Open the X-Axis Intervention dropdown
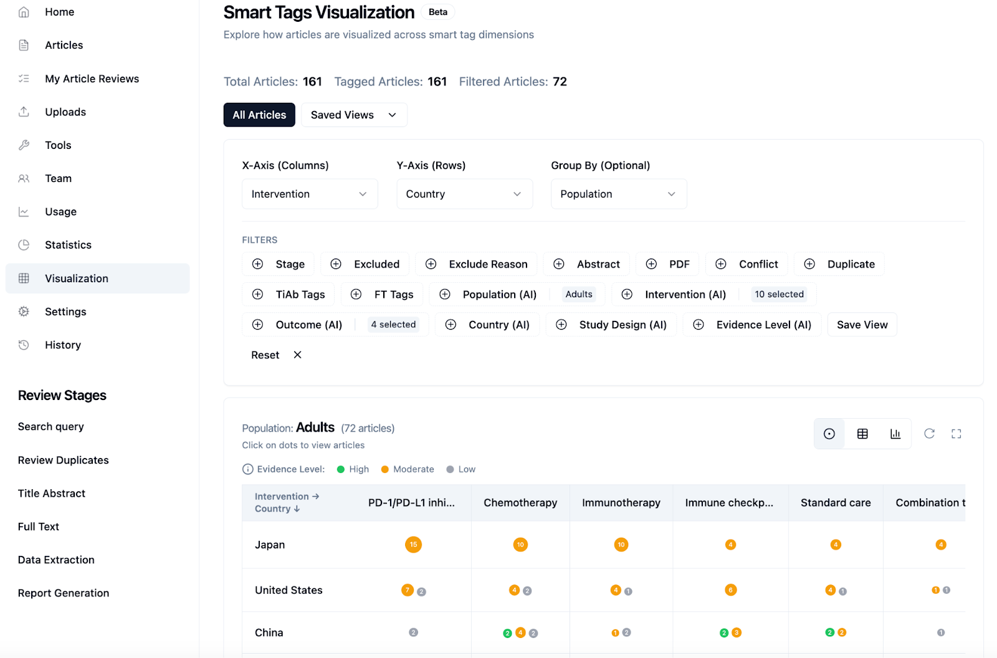This screenshot has width=997, height=658. tap(310, 194)
